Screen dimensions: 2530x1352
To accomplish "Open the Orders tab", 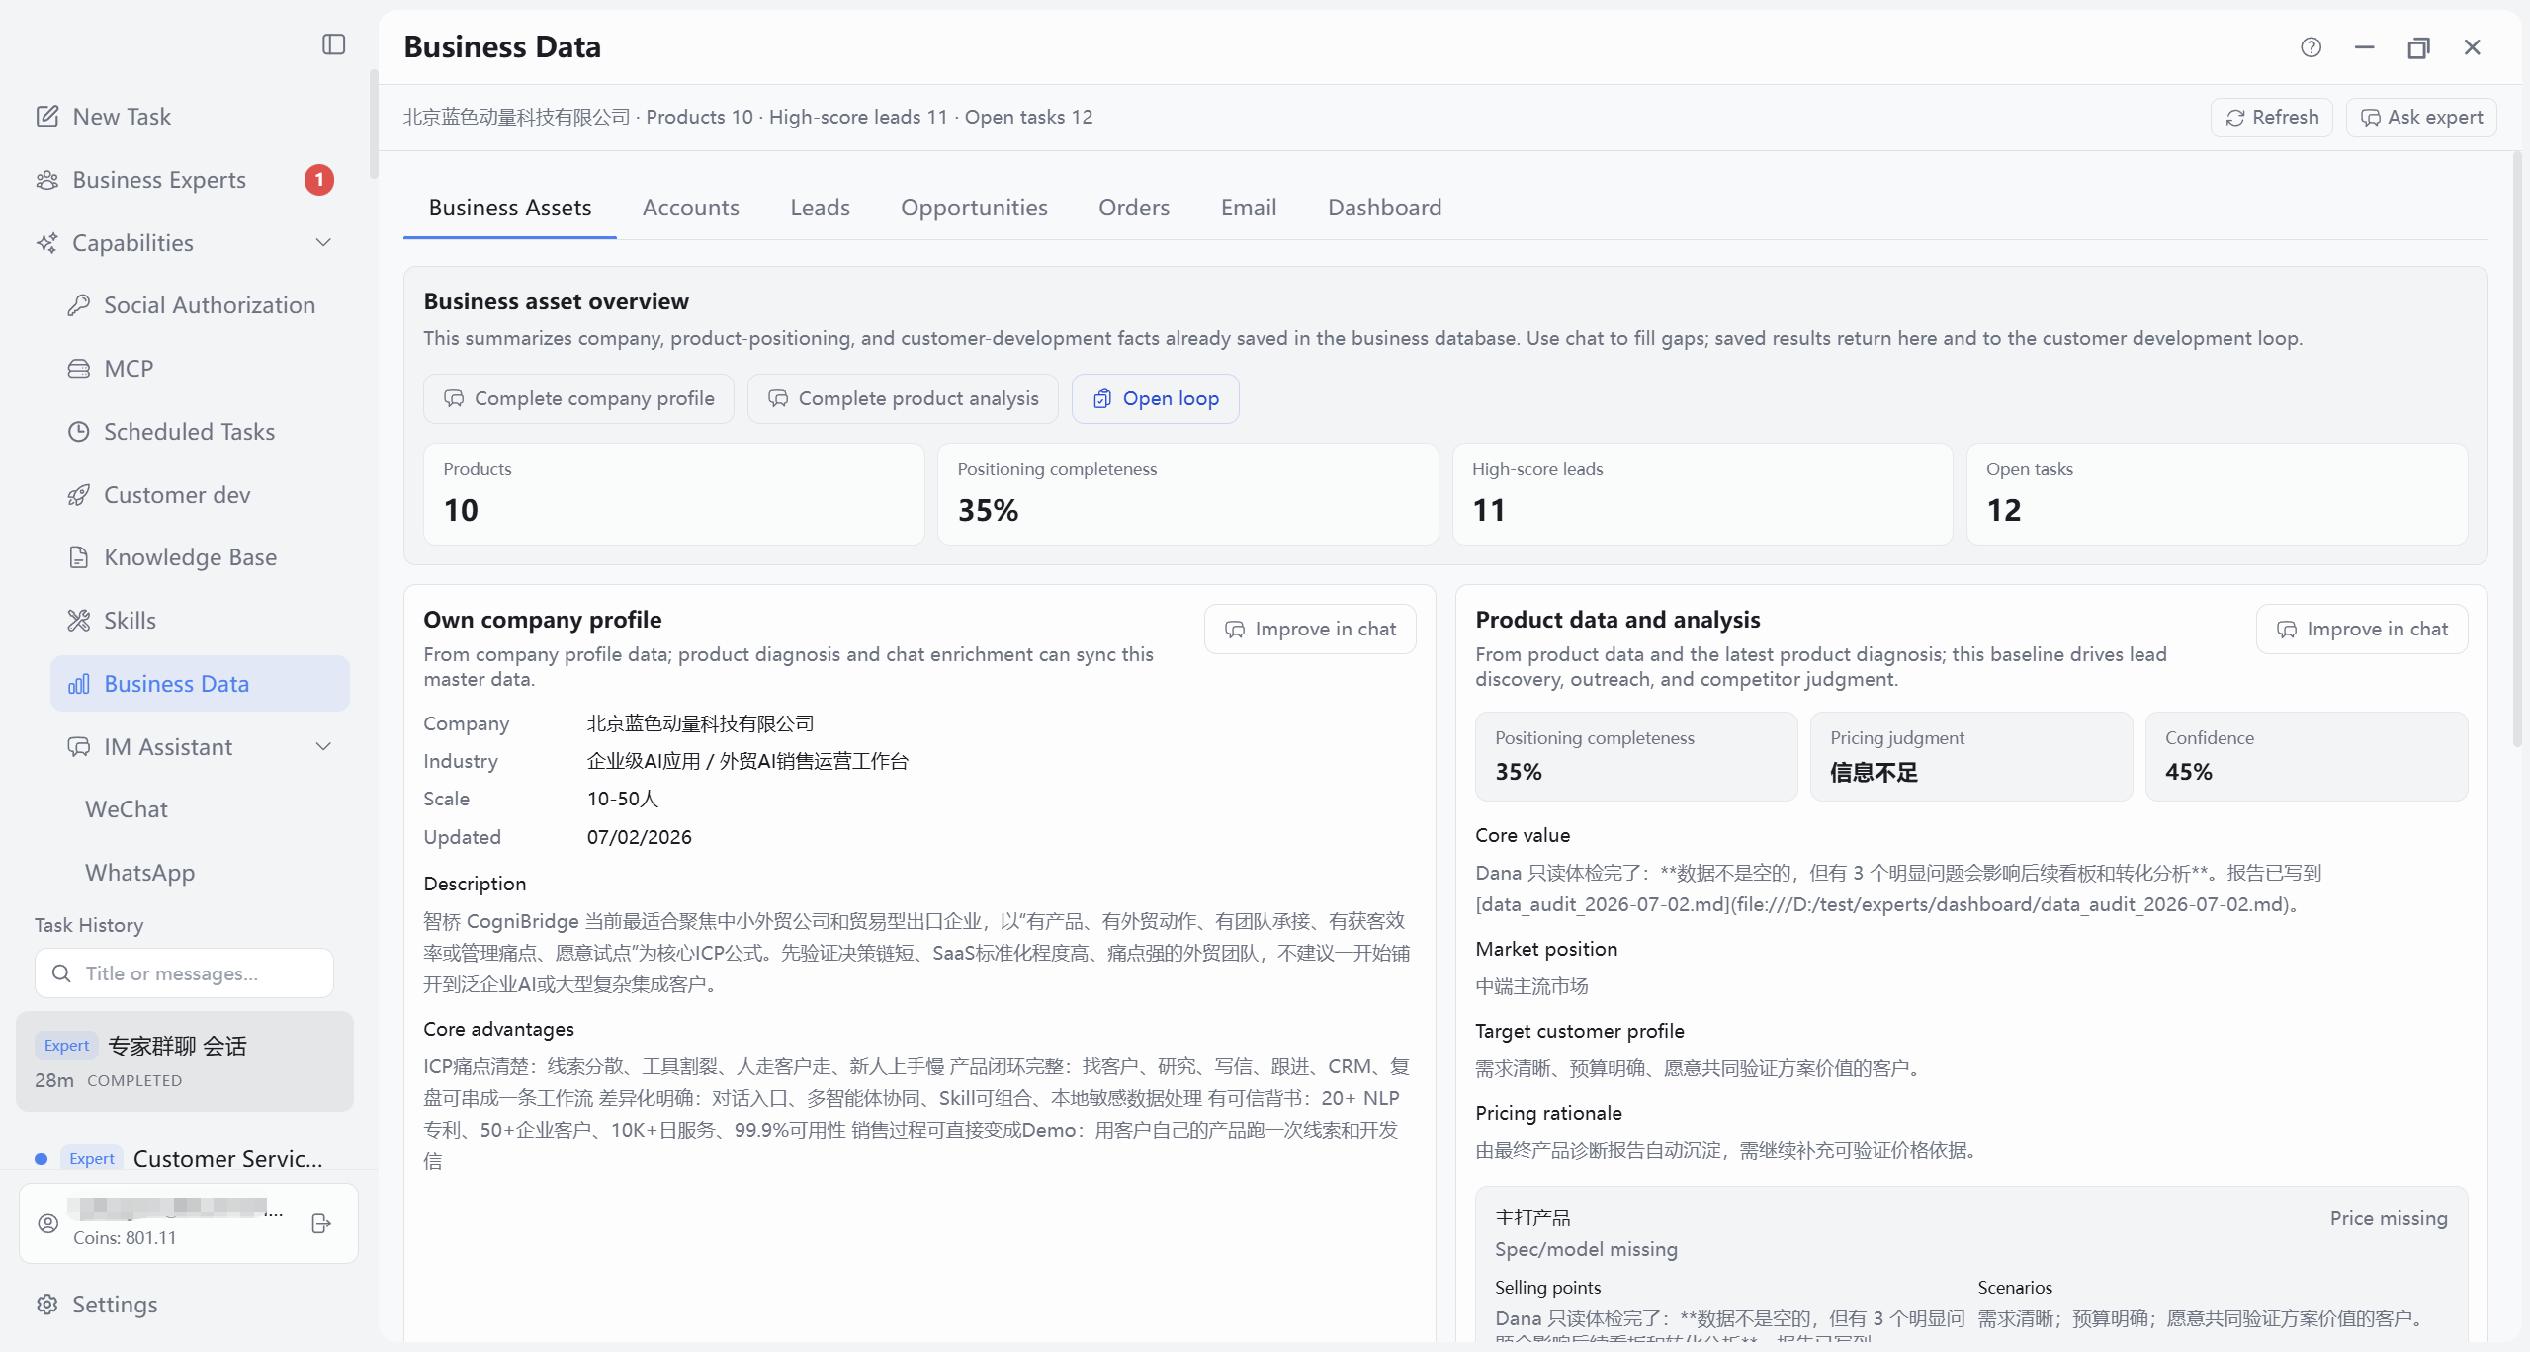I will (1134, 208).
